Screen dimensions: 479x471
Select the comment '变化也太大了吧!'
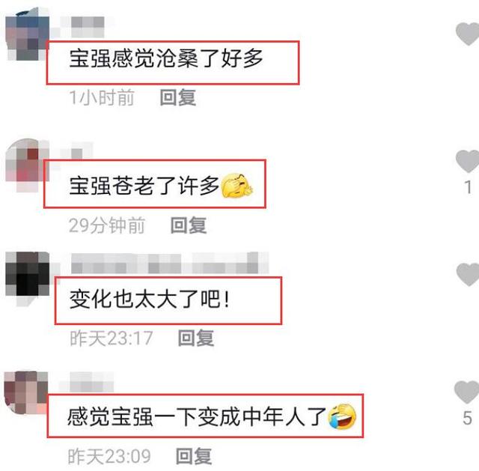pos(150,299)
